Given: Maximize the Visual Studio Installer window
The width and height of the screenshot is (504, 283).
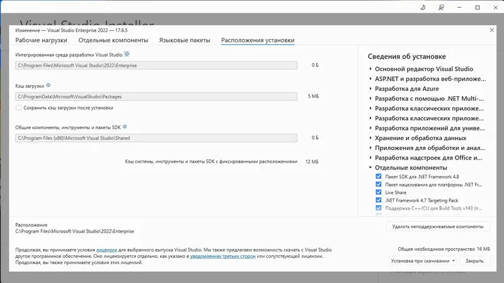Looking at the screenshot, I should tap(478, 8).
